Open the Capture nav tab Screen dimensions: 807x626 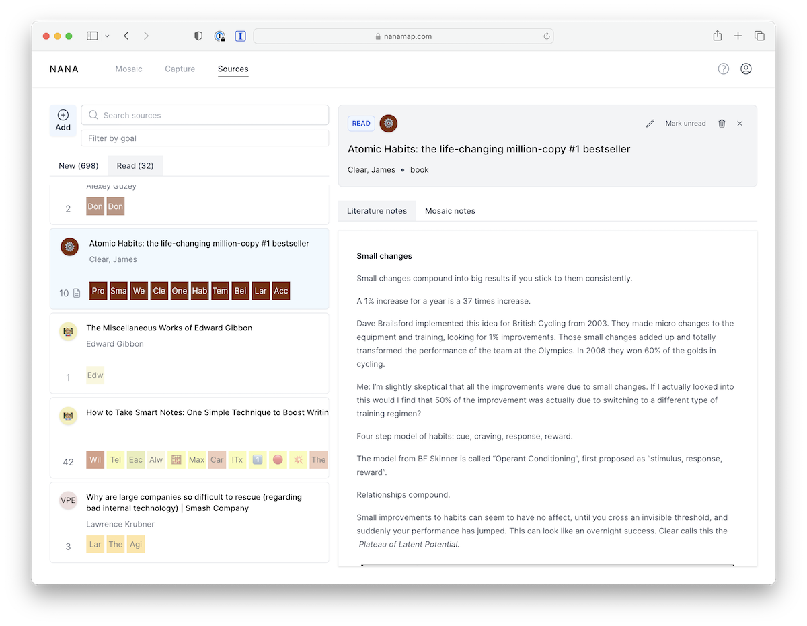pyautogui.click(x=180, y=69)
